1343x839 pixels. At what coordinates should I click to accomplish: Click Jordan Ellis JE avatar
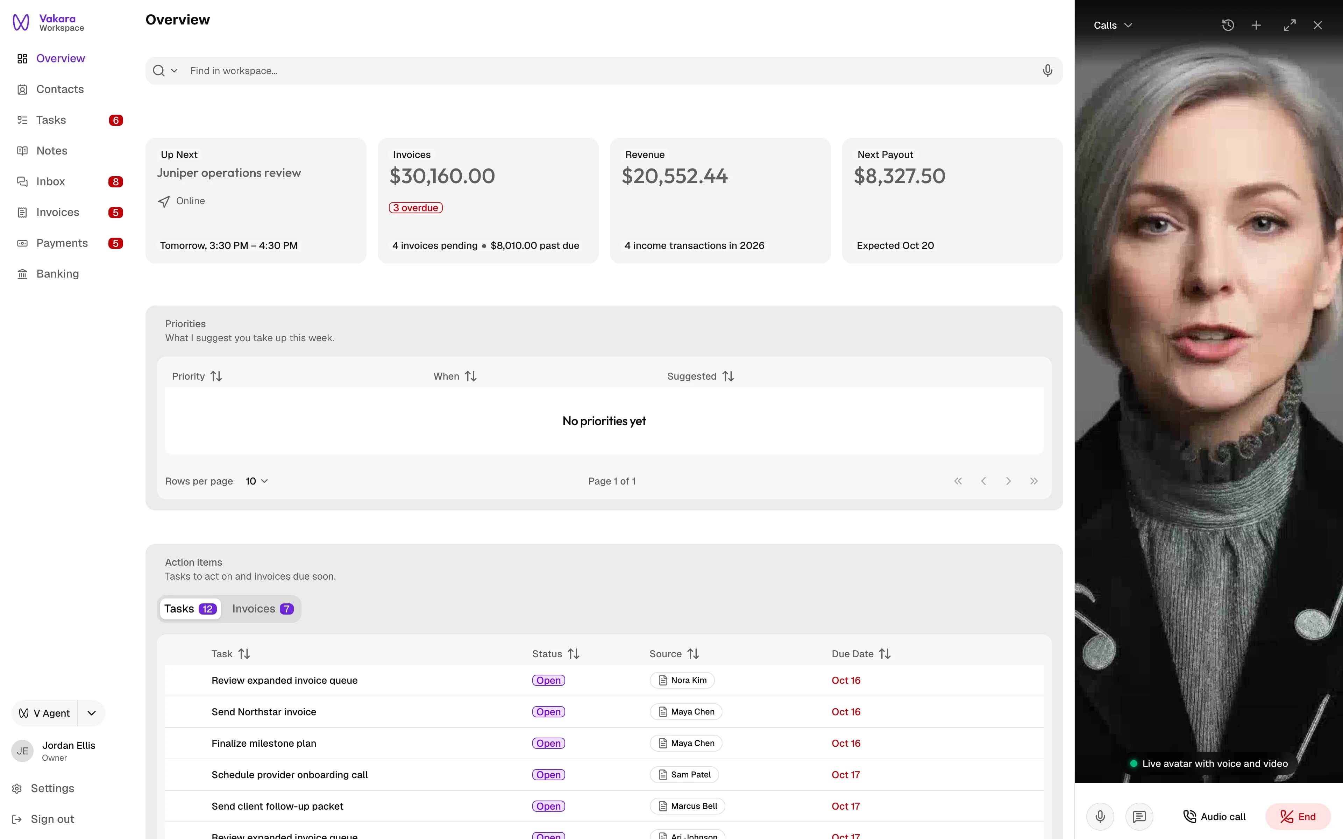[22, 751]
